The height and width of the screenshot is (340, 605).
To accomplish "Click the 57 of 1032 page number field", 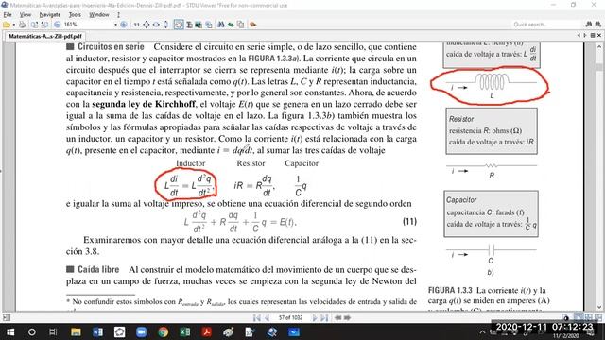I will pos(290,318).
